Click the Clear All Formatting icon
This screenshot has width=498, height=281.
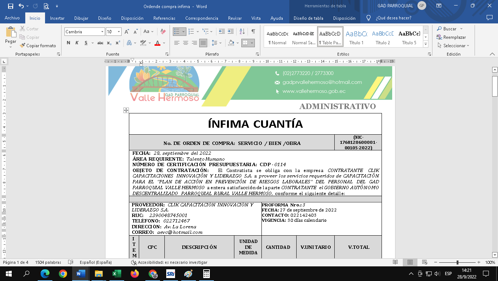[x=163, y=32]
